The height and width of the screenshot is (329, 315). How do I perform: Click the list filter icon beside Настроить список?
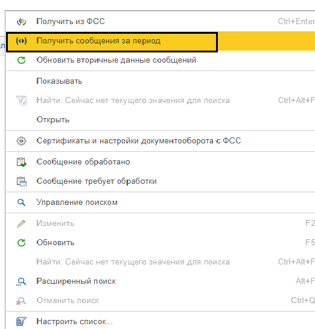click(x=21, y=321)
